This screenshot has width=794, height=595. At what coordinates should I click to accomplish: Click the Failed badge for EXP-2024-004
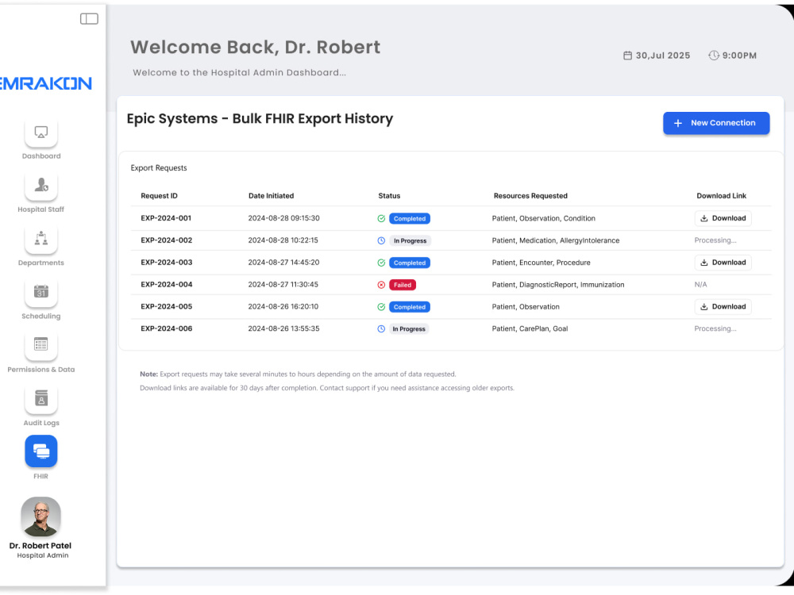click(x=403, y=285)
